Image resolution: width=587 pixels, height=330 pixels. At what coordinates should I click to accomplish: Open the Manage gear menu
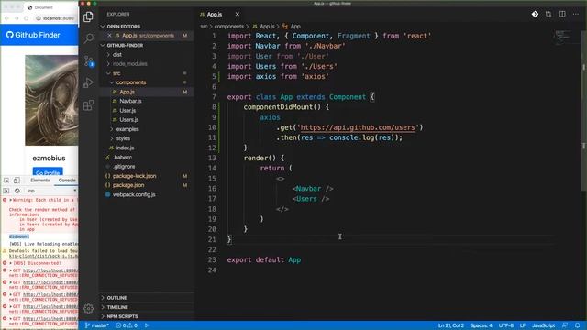click(x=88, y=308)
